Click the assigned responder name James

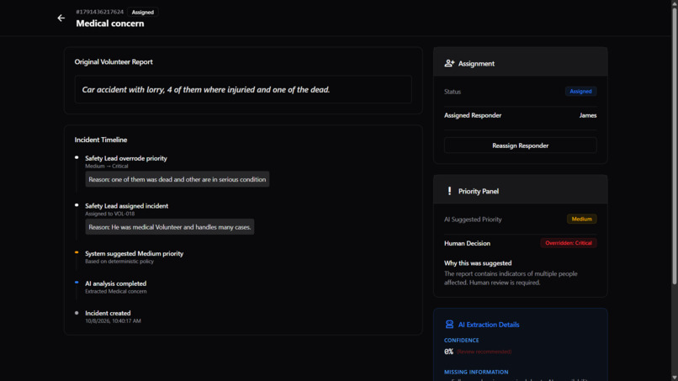588,115
